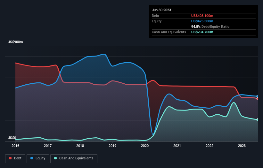Click the 2018 x-axis label

click(x=80, y=146)
